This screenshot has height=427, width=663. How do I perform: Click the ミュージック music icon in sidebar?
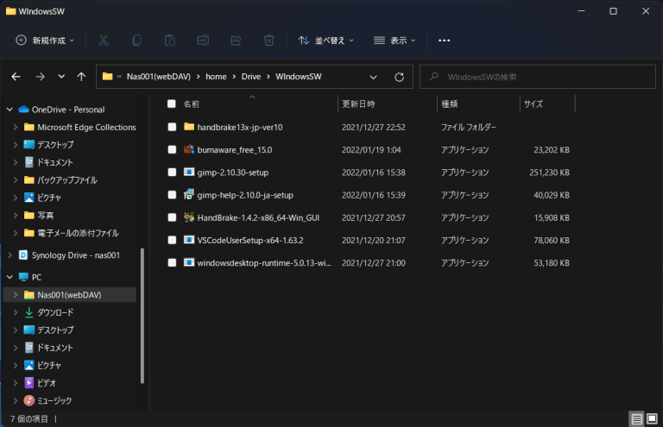28,400
